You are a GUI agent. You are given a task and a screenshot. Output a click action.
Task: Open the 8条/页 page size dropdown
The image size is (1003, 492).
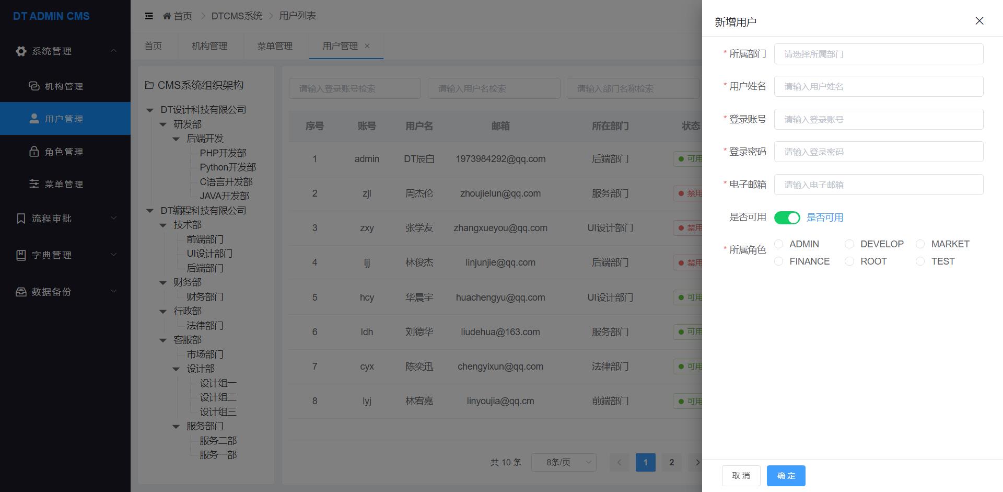tap(564, 462)
